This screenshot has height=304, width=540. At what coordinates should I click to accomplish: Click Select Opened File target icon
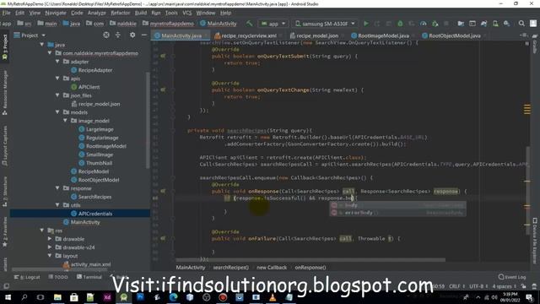106,35
